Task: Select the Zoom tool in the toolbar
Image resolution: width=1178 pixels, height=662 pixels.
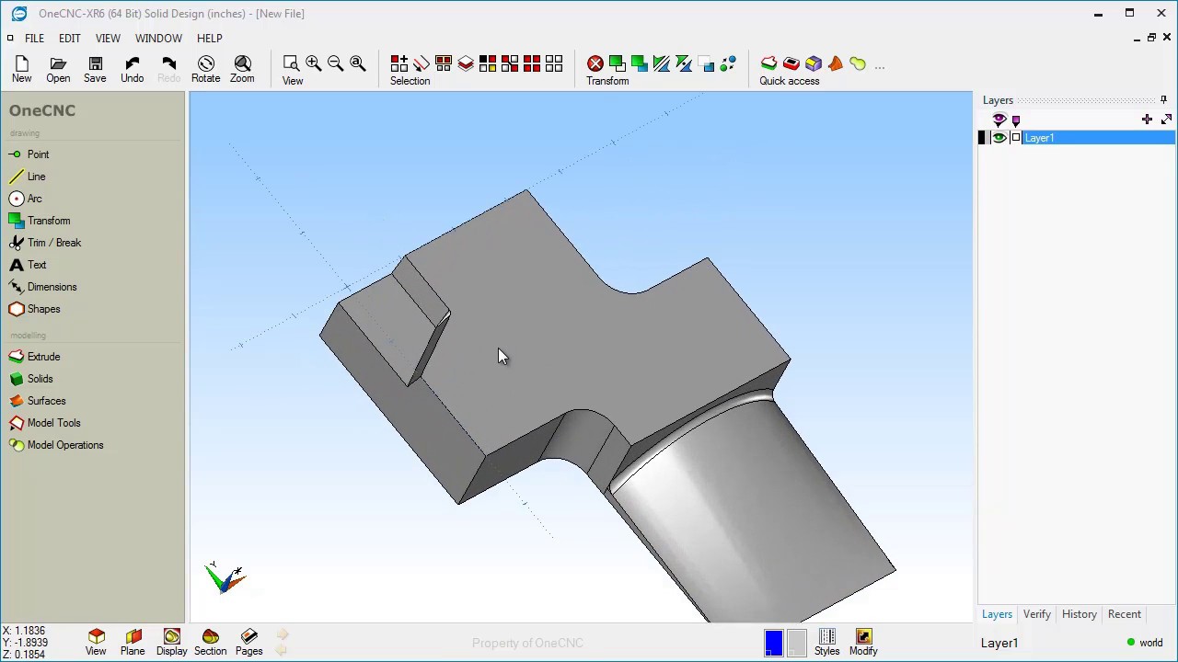Action: (x=242, y=69)
